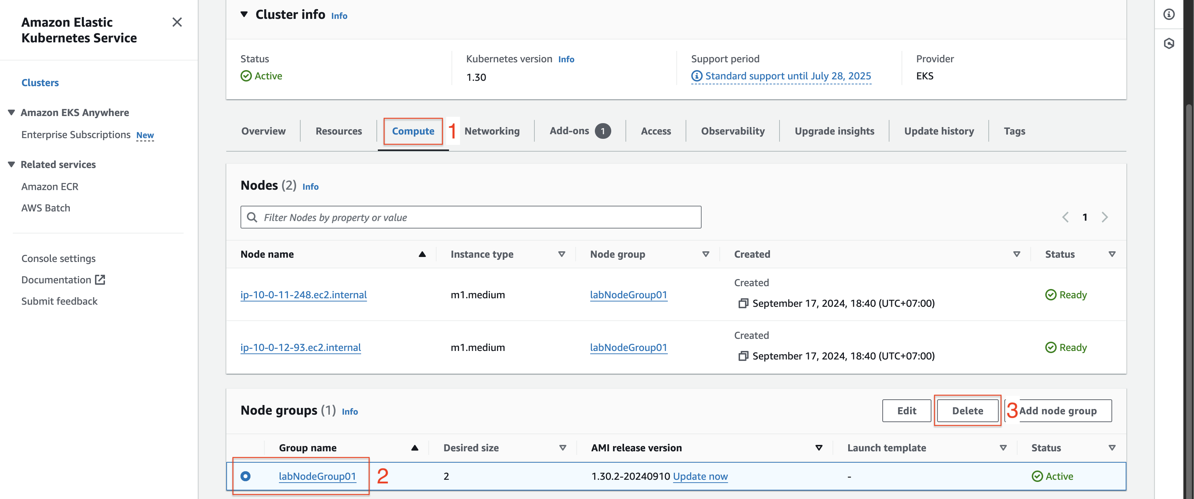Click Update now for AMI release version
Screen dimensions: 1194x499
(x=701, y=476)
